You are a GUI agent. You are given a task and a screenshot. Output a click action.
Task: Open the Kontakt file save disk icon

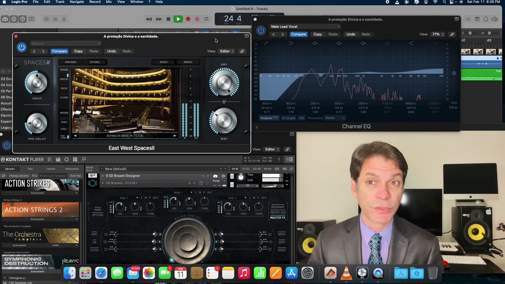point(58,159)
